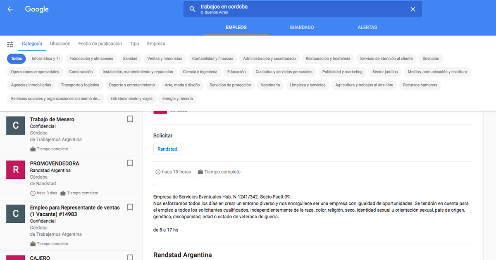Open the Trabajo de Mesero listing title
Viewport: 496px width, 260px height.
pos(52,119)
